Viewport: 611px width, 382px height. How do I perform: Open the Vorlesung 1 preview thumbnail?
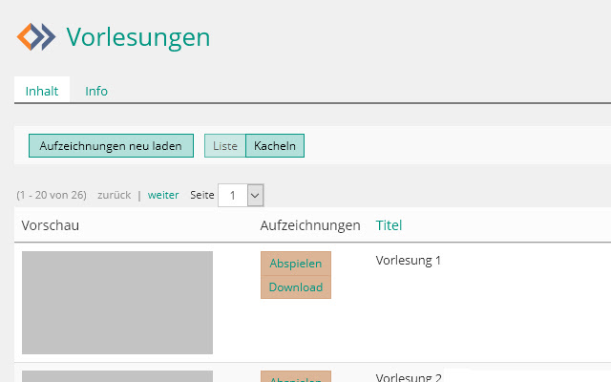point(117,303)
